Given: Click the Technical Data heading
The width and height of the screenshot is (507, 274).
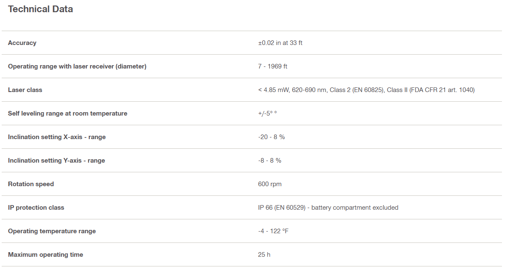Looking at the screenshot, I should (40, 9).
